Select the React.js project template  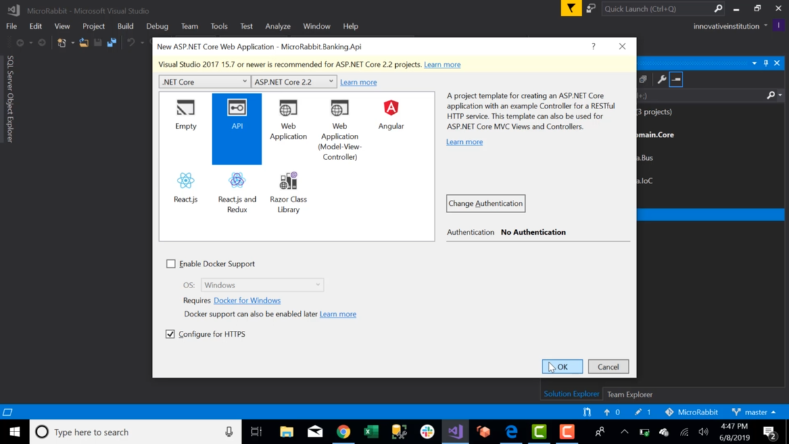coord(185,187)
